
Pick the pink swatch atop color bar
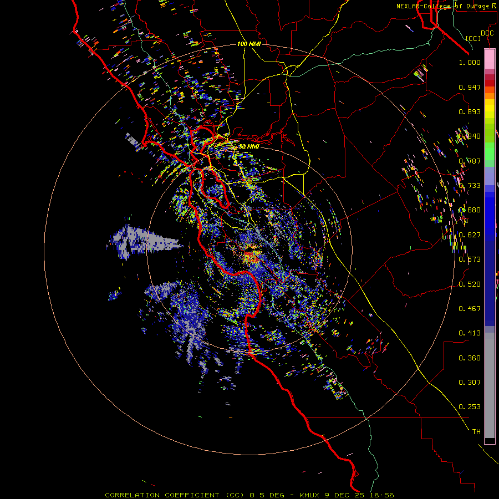[490, 59]
